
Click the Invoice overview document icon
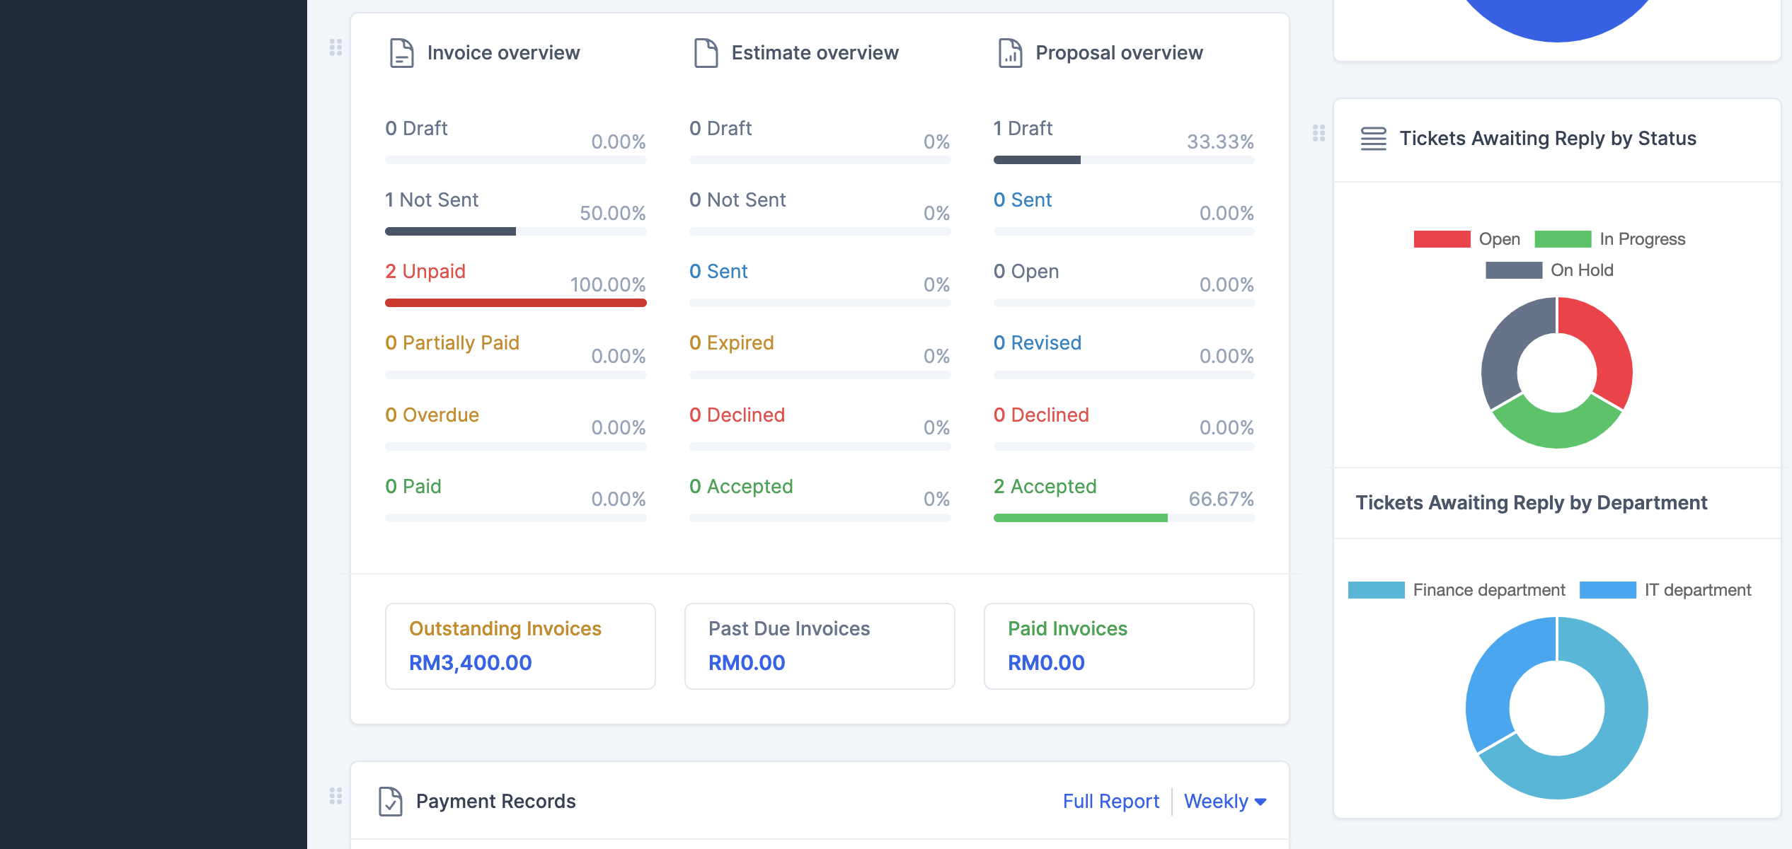tap(401, 53)
